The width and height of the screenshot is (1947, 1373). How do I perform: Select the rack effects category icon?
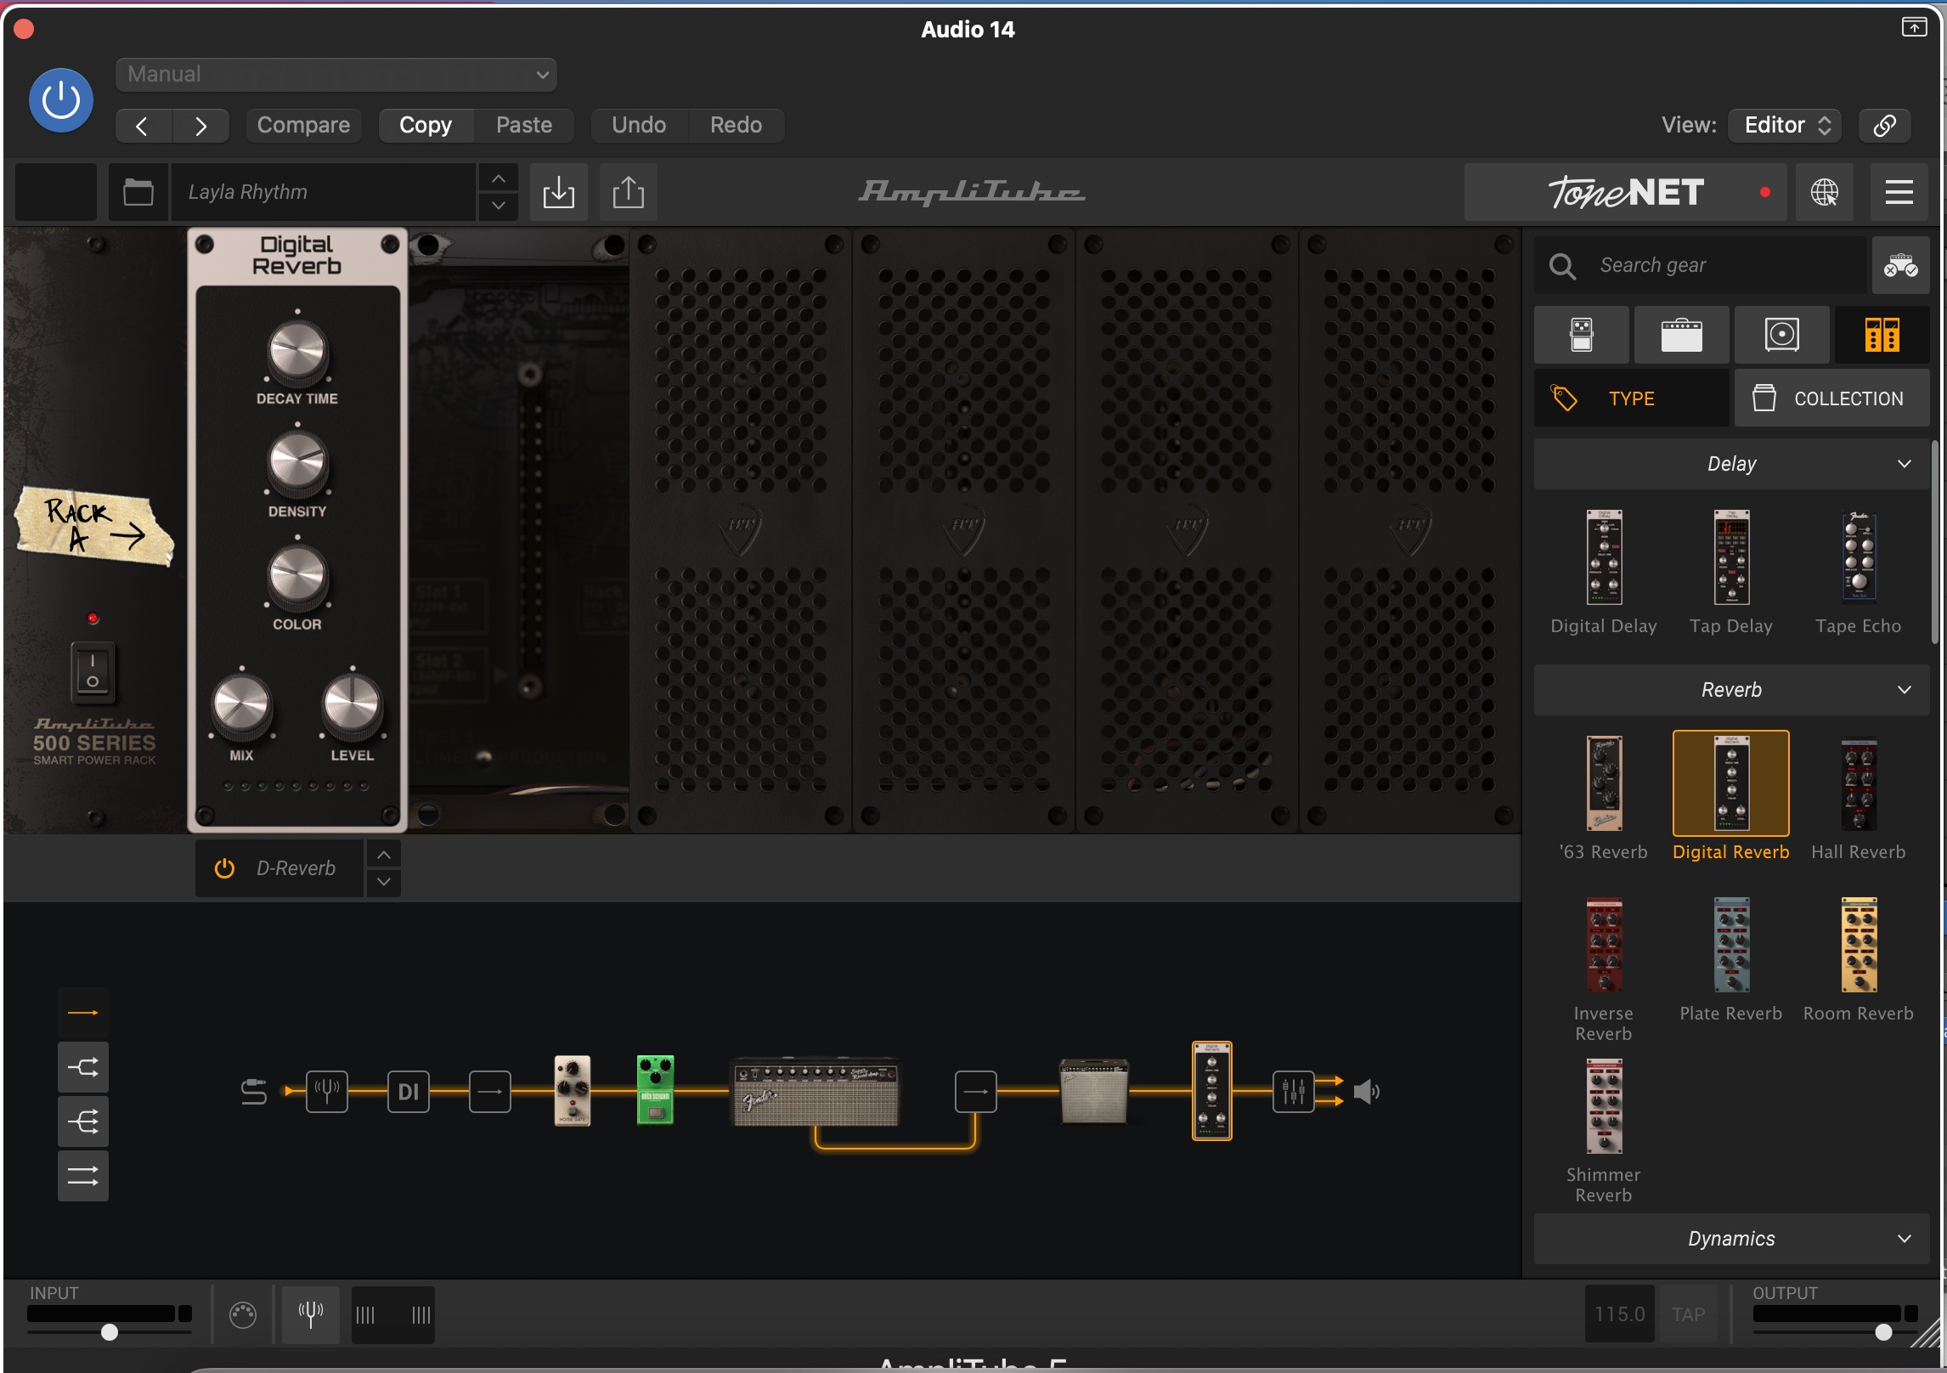point(1882,335)
